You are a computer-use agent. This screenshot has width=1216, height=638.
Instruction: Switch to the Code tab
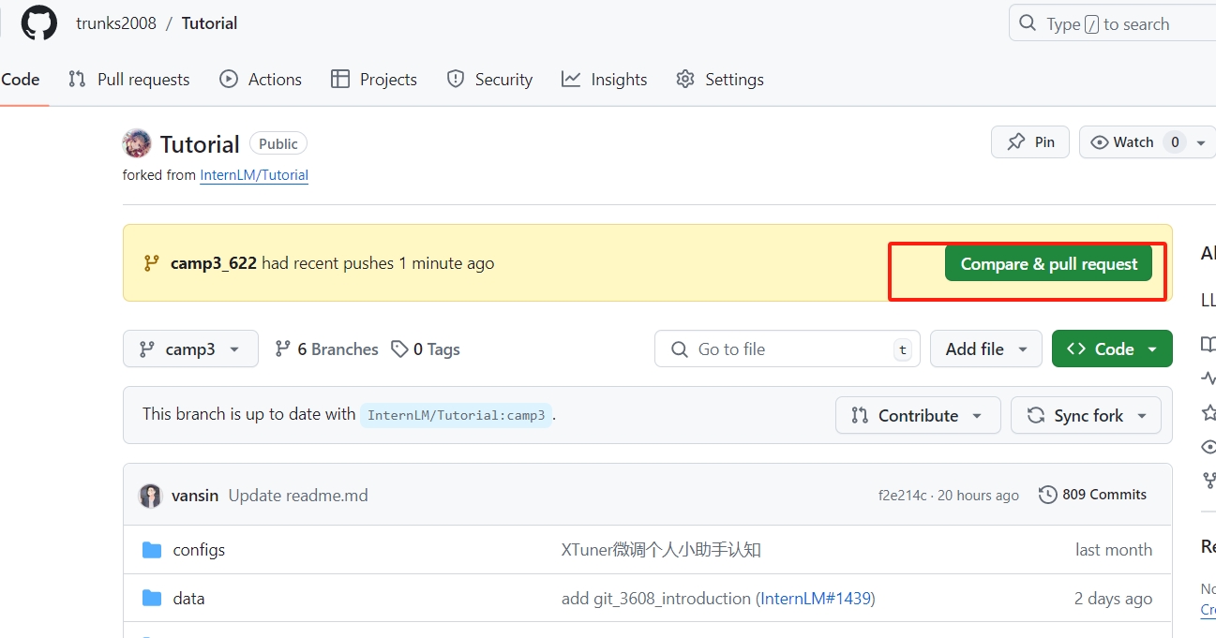[20, 80]
